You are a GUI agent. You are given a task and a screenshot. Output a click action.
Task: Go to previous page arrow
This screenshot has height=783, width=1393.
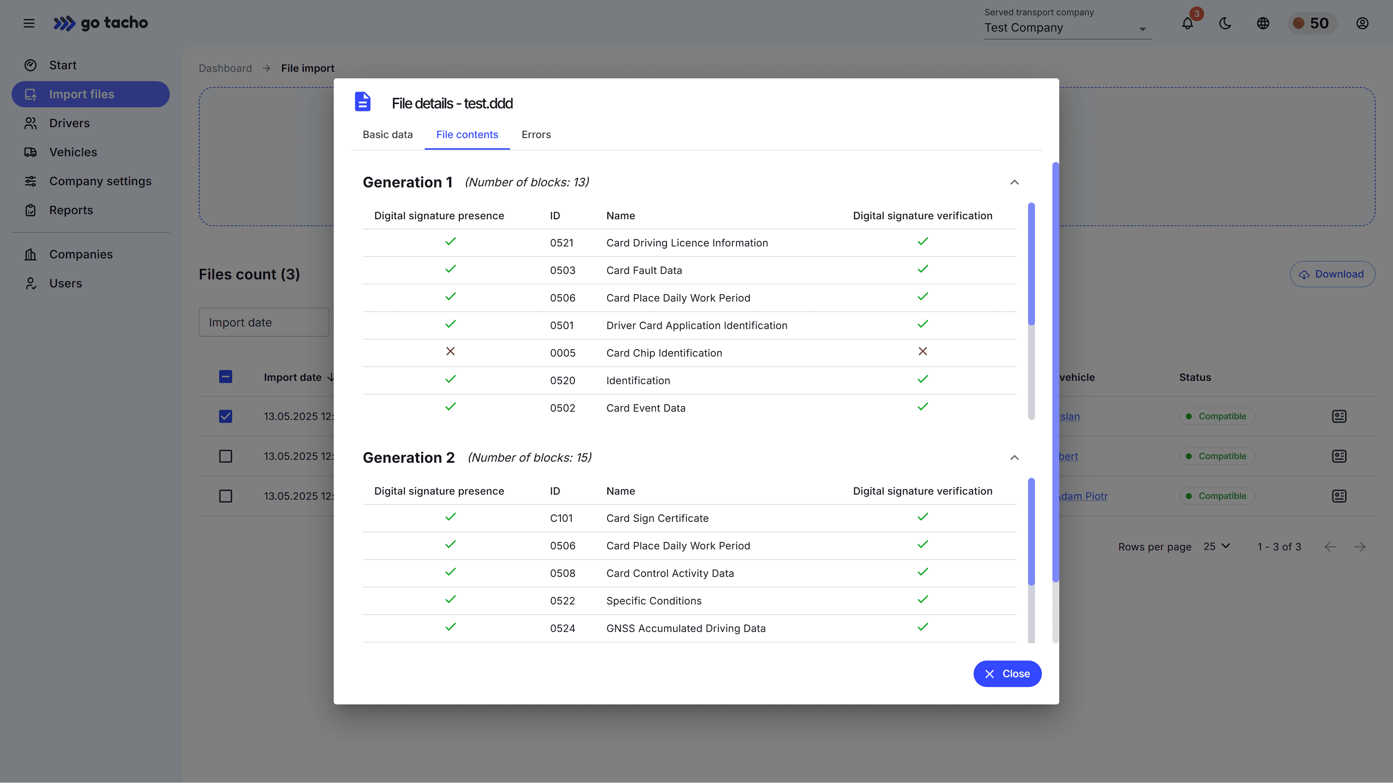[x=1331, y=547]
